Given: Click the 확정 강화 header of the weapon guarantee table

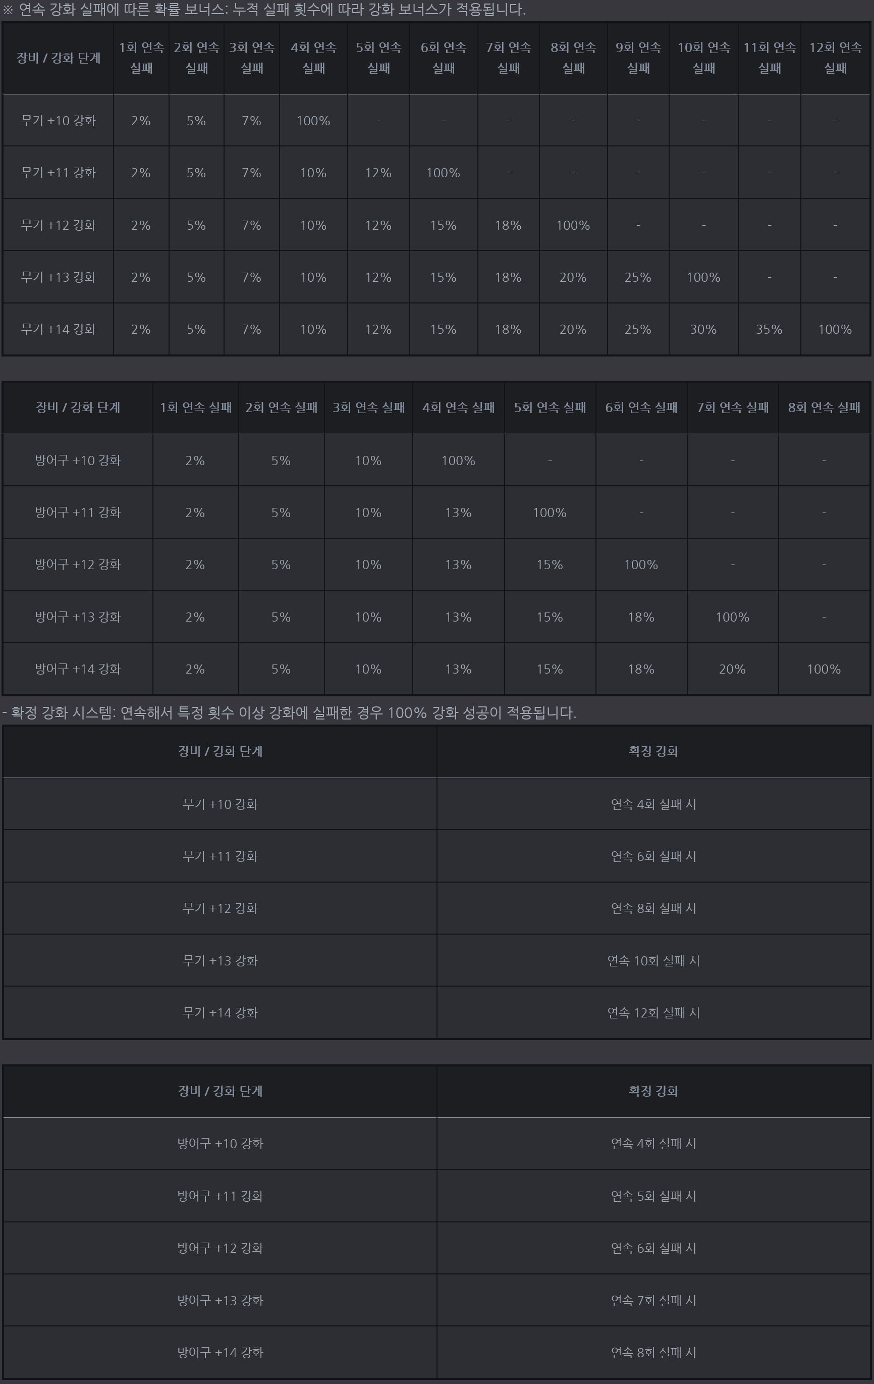Looking at the screenshot, I should click(x=653, y=751).
